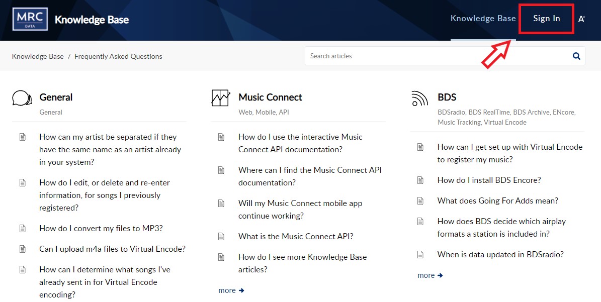This screenshot has height=302, width=601.
Task: Click document icon beside m4a files question
Action: coord(23,249)
